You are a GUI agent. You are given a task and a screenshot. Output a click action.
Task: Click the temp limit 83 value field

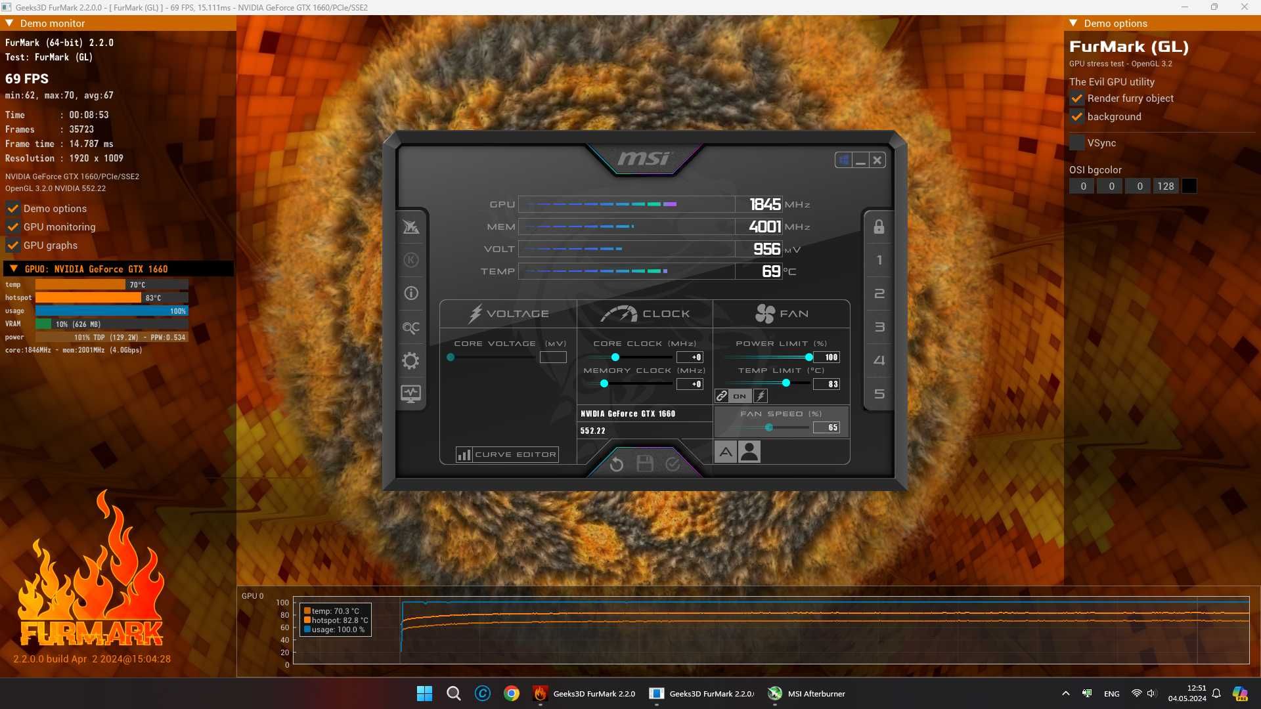[x=827, y=384]
